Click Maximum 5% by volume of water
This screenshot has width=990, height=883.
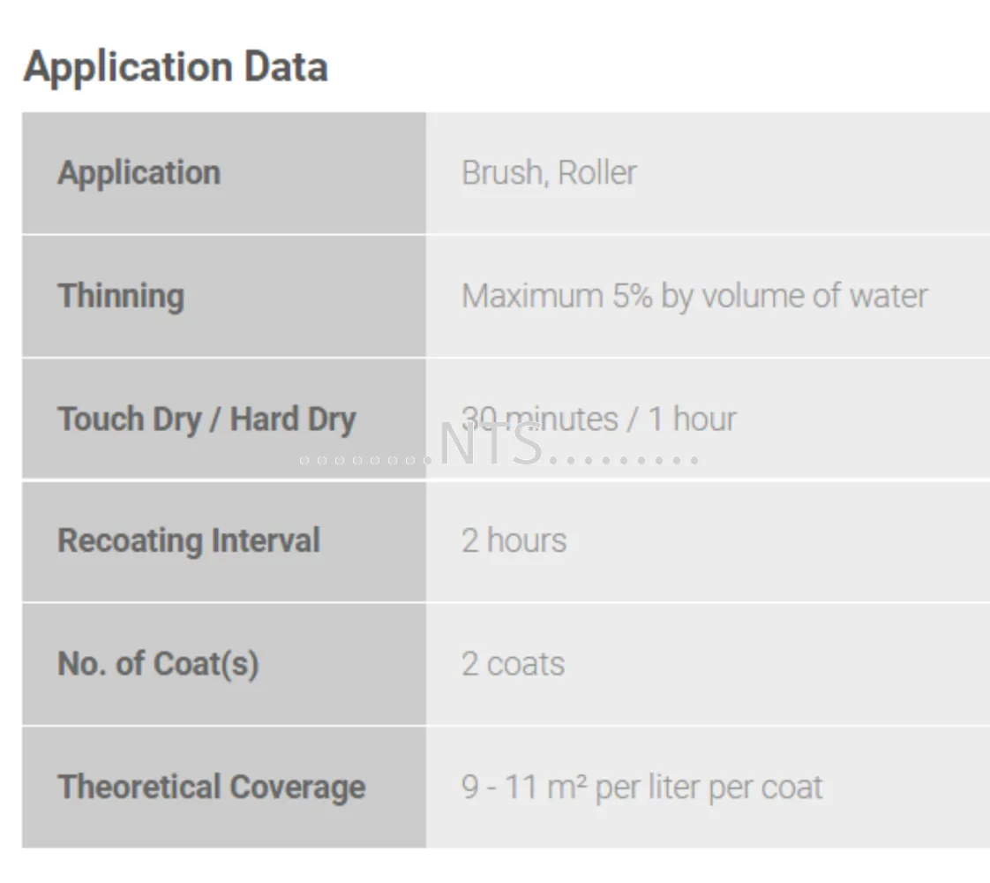click(694, 296)
